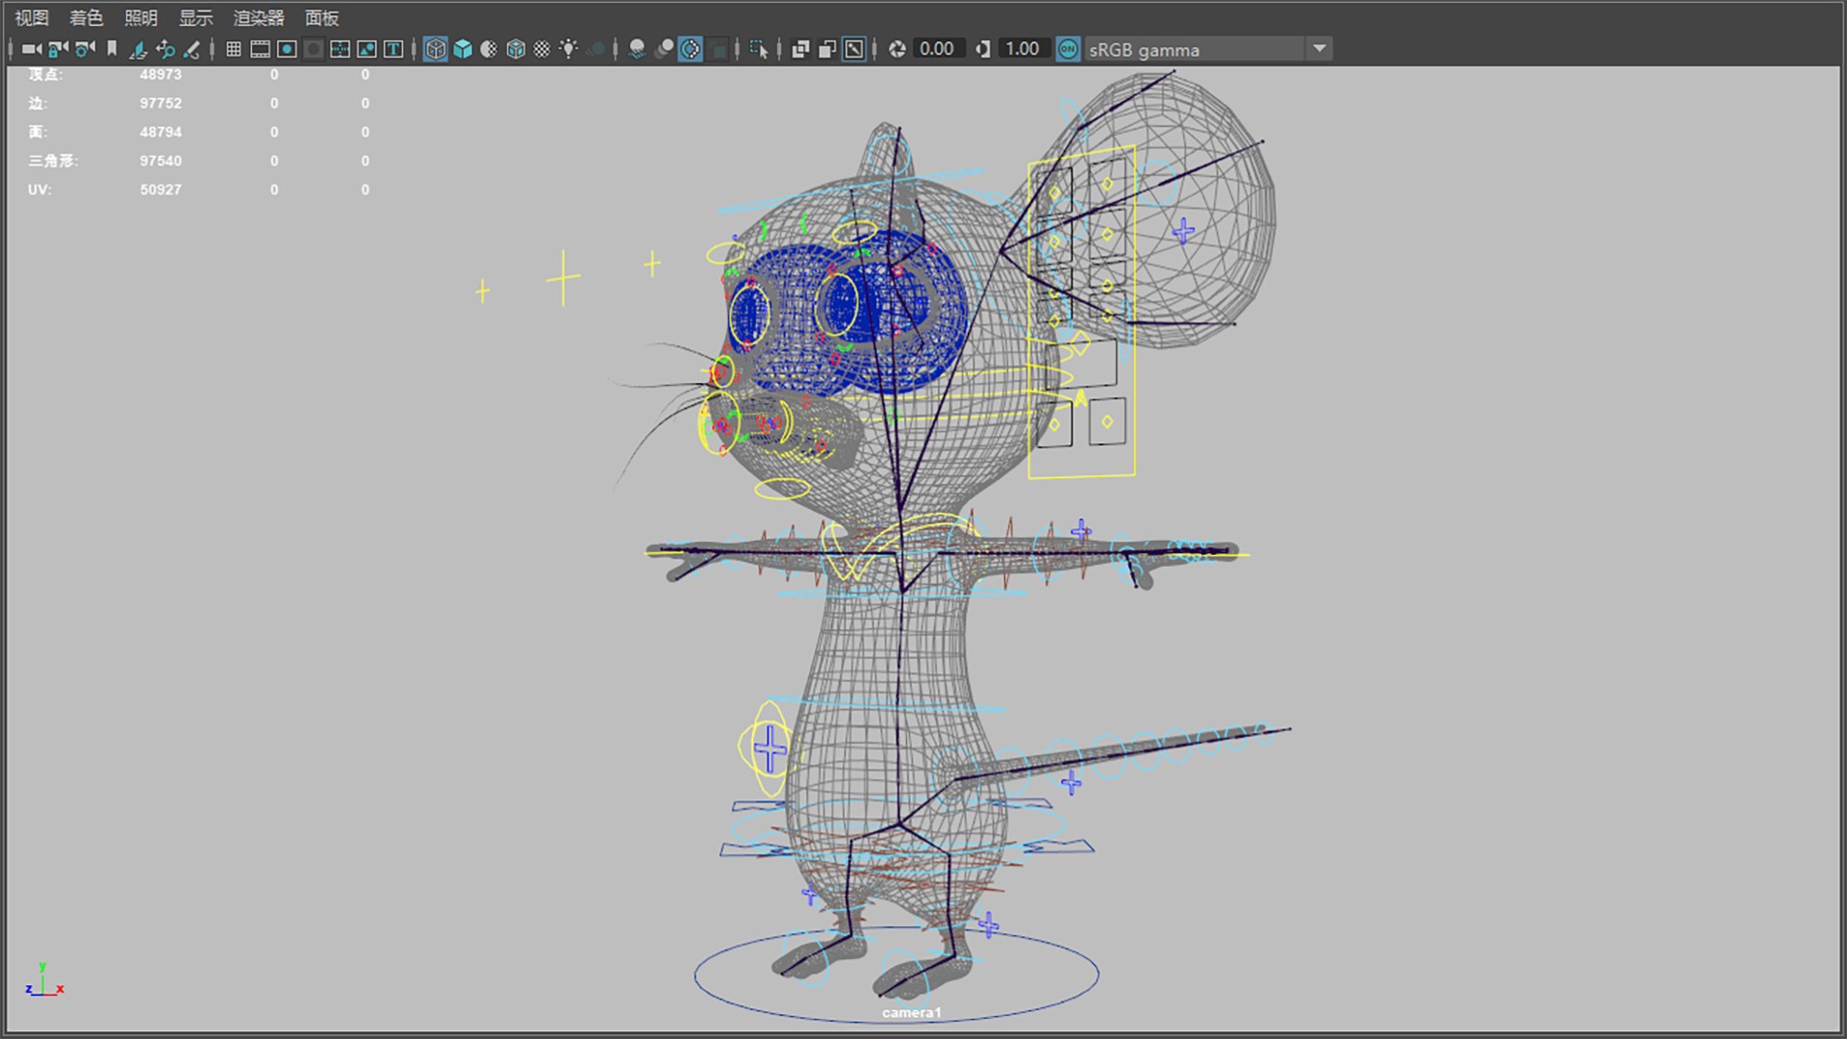The height and width of the screenshot is (1039, 1847).
Task: Toggle the X-Ray Joints icon
Action: coord(853,49)
